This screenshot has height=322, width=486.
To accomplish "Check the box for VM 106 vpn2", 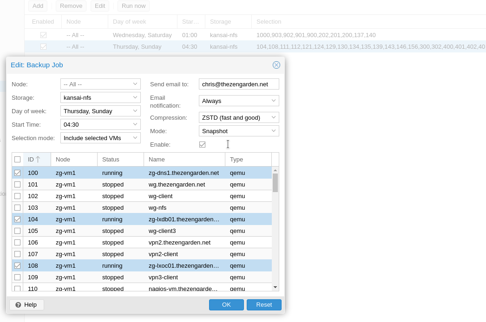I will pyautogui.click(x=17, y=243).
